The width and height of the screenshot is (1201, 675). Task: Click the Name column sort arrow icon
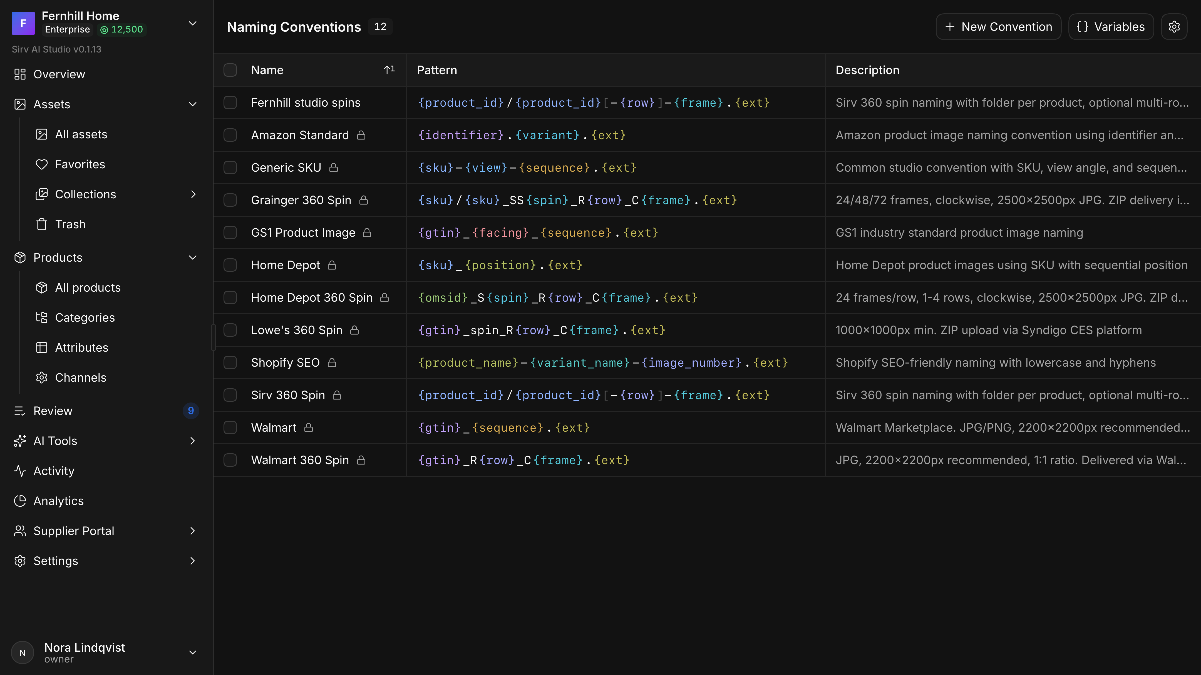(389, 70)
